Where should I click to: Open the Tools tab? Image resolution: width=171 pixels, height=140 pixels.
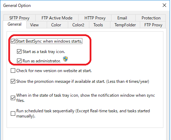point(98,25)
